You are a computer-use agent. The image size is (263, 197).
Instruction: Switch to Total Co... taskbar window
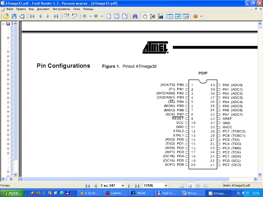166,193
